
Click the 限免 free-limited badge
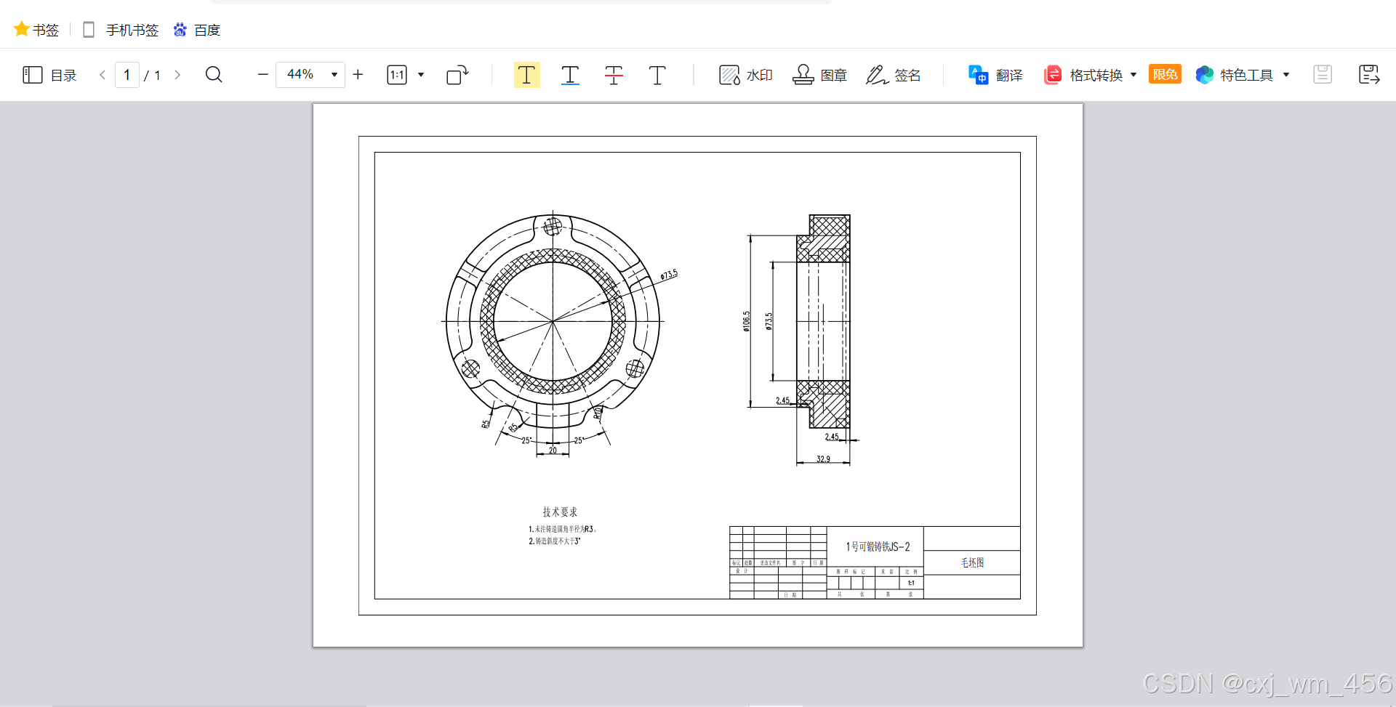tap(1165, 74)
